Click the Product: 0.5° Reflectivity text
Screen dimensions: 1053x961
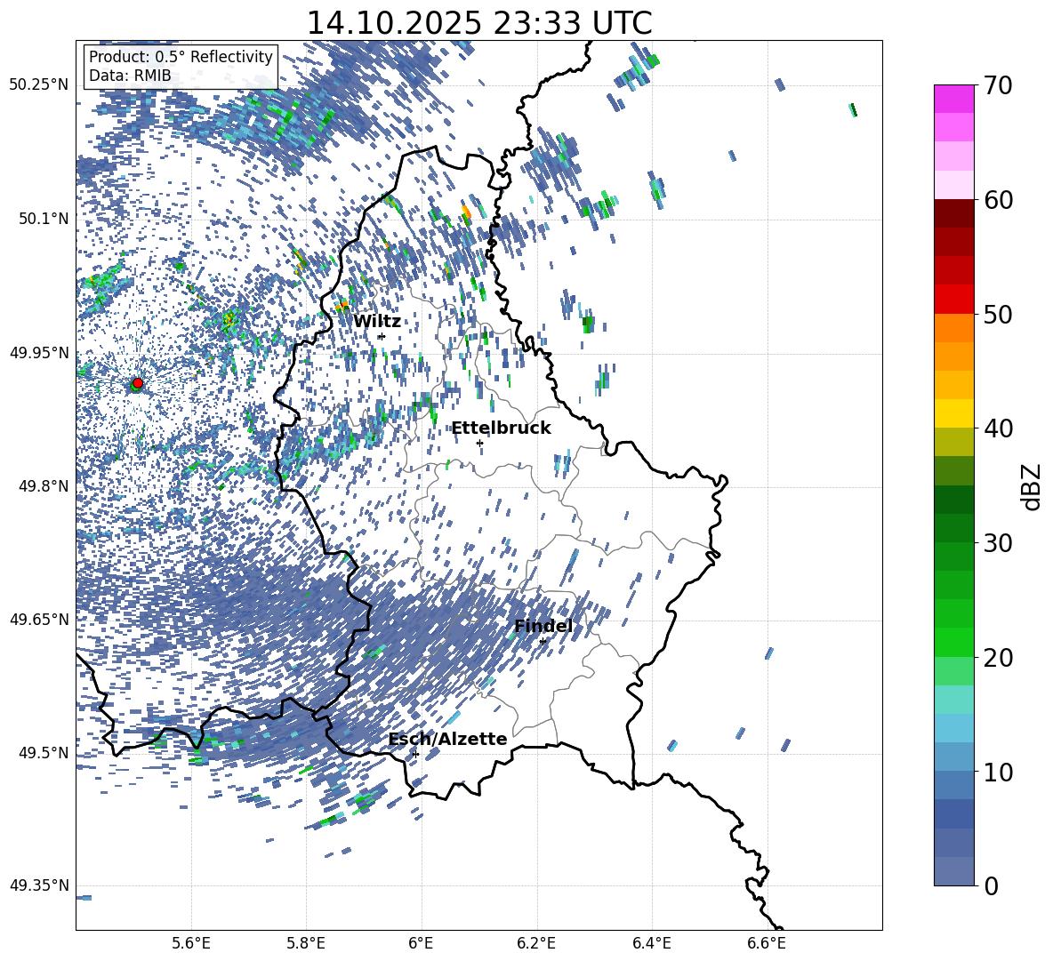pos(181,57)
